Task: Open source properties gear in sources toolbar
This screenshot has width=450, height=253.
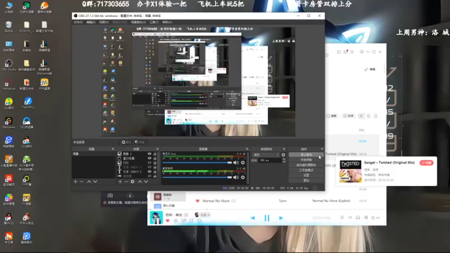Action: click(x=132, y=182)
